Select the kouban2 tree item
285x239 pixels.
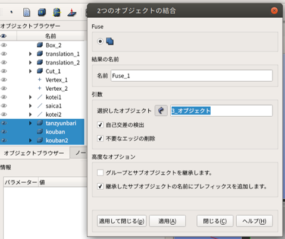click(x=57, y=141)
